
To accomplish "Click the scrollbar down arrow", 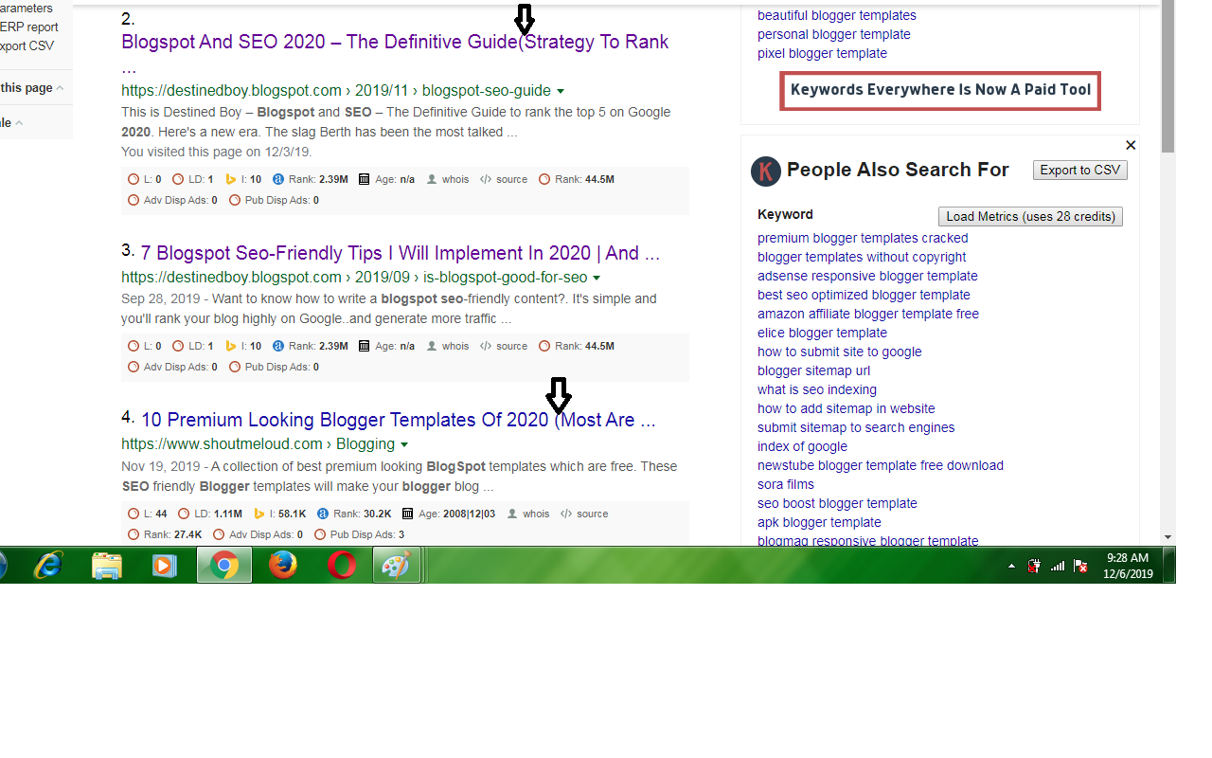I will coord(1167,537).
